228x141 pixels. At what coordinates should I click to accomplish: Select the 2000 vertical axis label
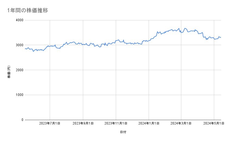(x=20, y=70)
